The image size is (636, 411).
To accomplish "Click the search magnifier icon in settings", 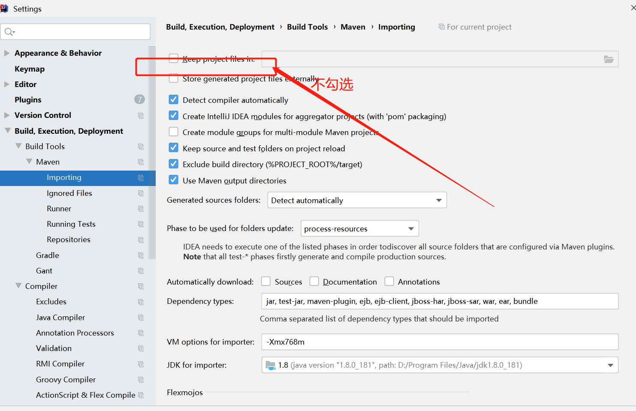I will pyautogui.click(x=9, y=32).
